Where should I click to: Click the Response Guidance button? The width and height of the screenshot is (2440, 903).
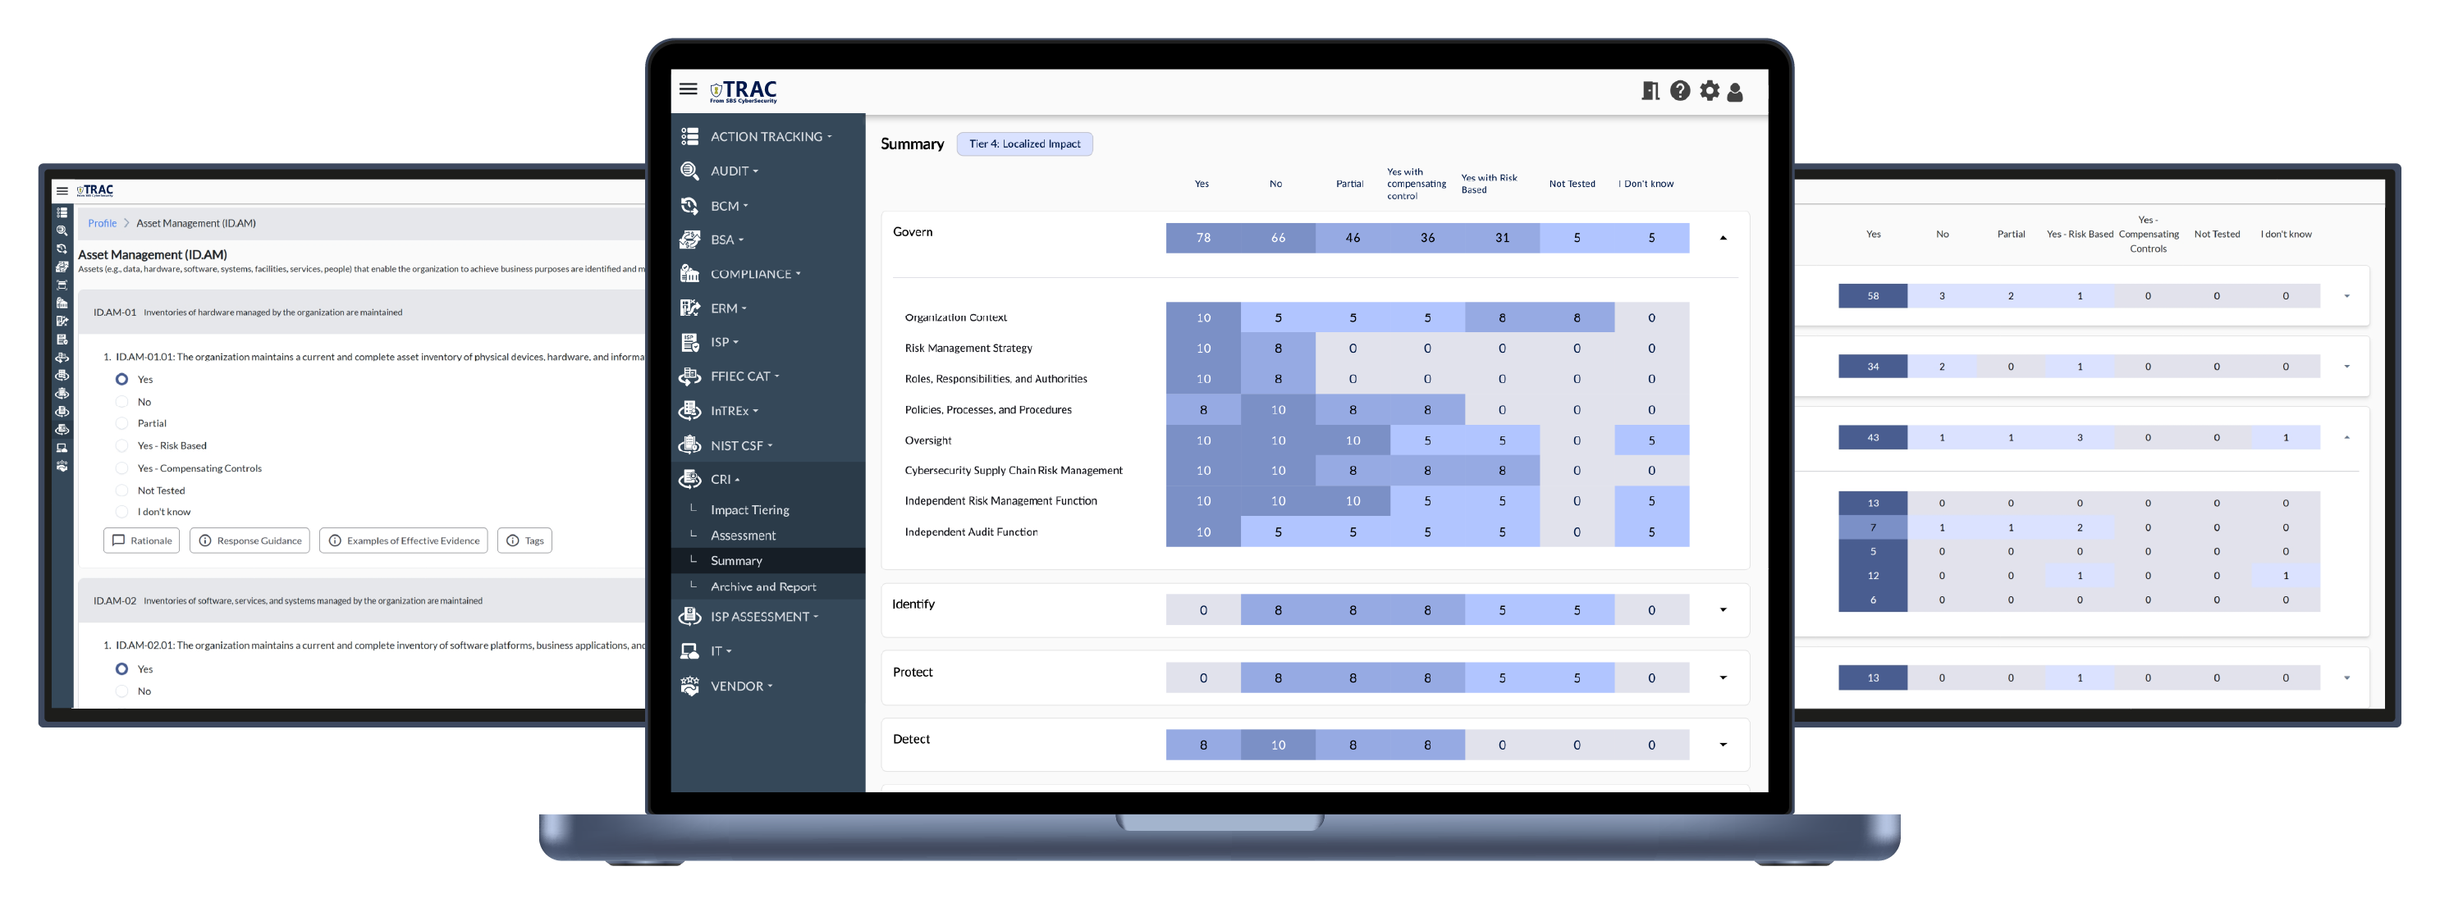click(250, 541)
